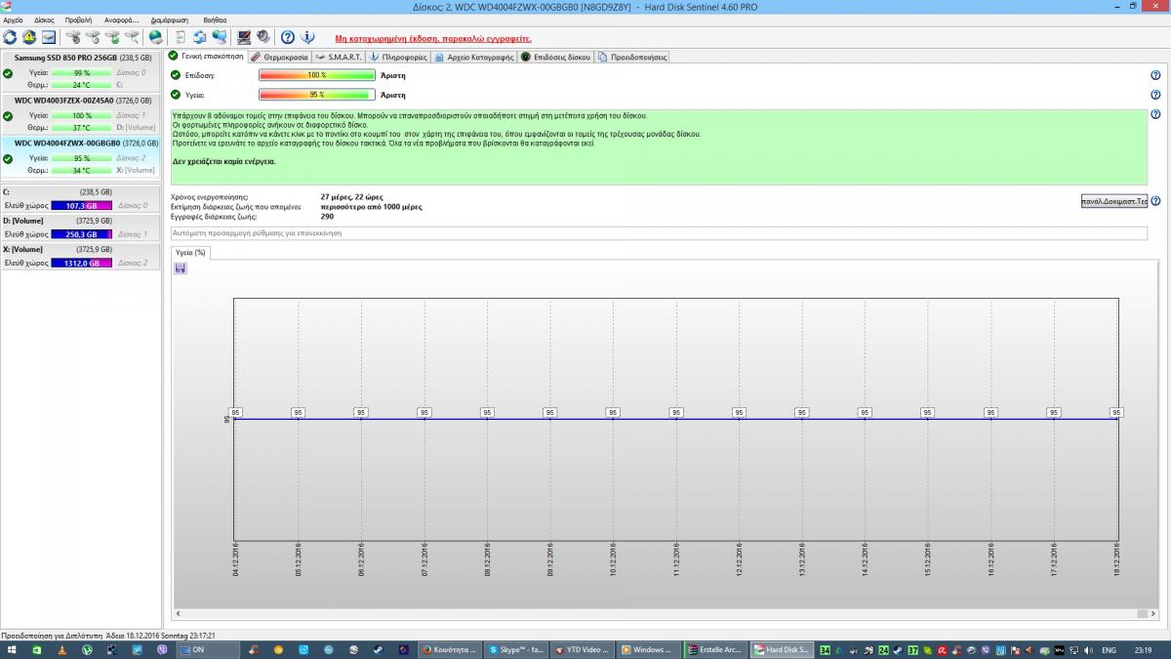Open the Skype taskbar button
This screenshot has width=1171, height=659.
point(517,649)
